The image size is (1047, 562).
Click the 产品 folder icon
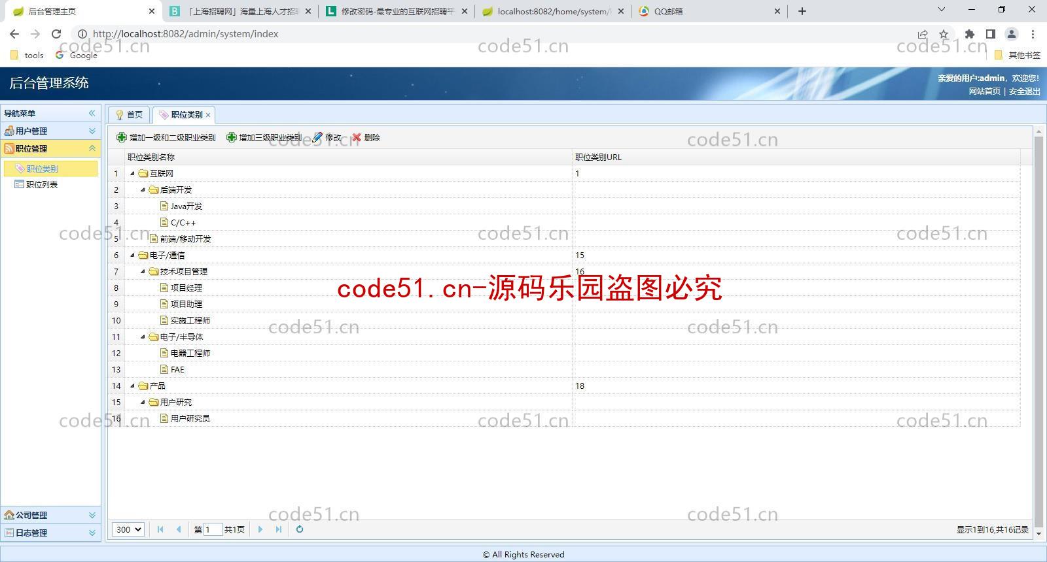pos(143,386)
